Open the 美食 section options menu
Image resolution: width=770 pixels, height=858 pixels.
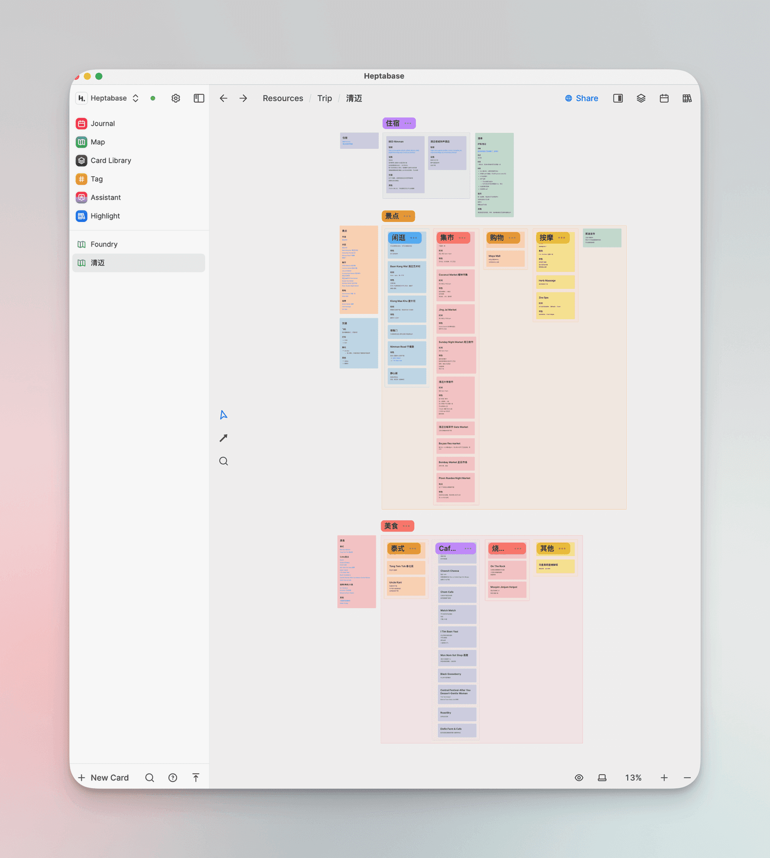(x=406, y=526)
